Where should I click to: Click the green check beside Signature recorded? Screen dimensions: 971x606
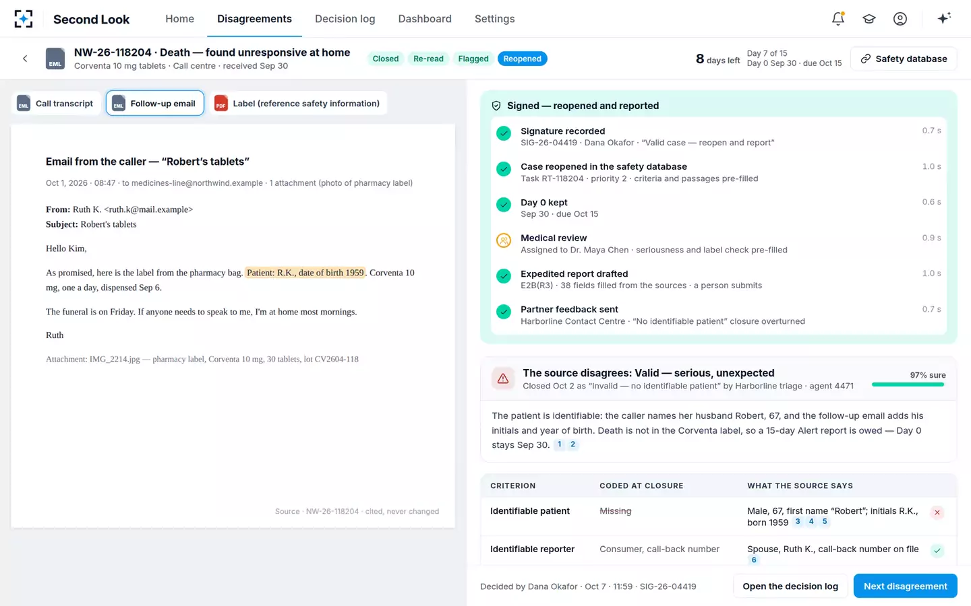click(x=504, y=133)
